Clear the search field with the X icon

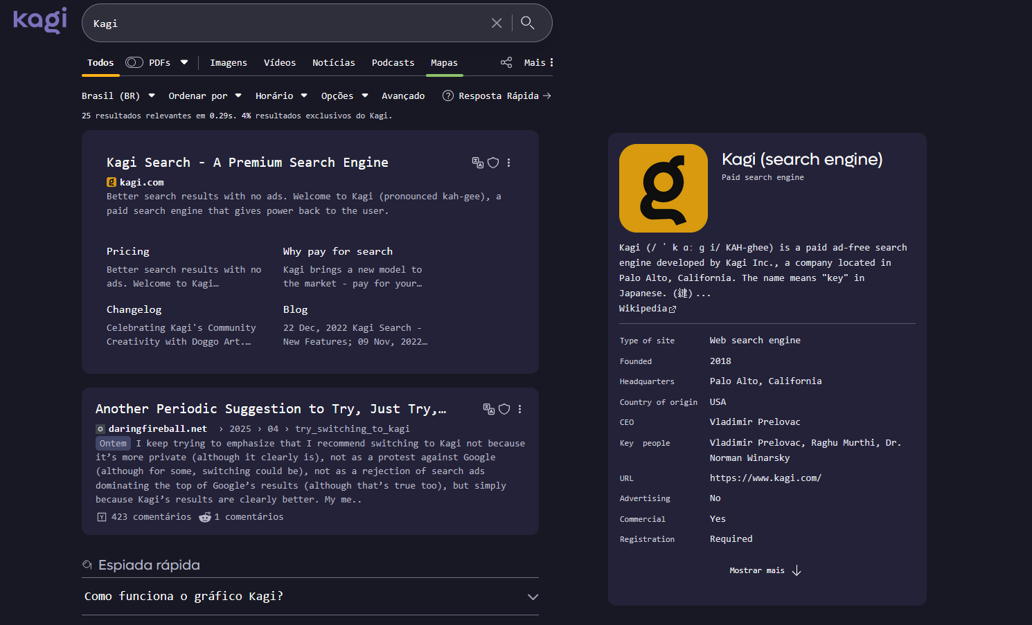[x=497, y=23]
